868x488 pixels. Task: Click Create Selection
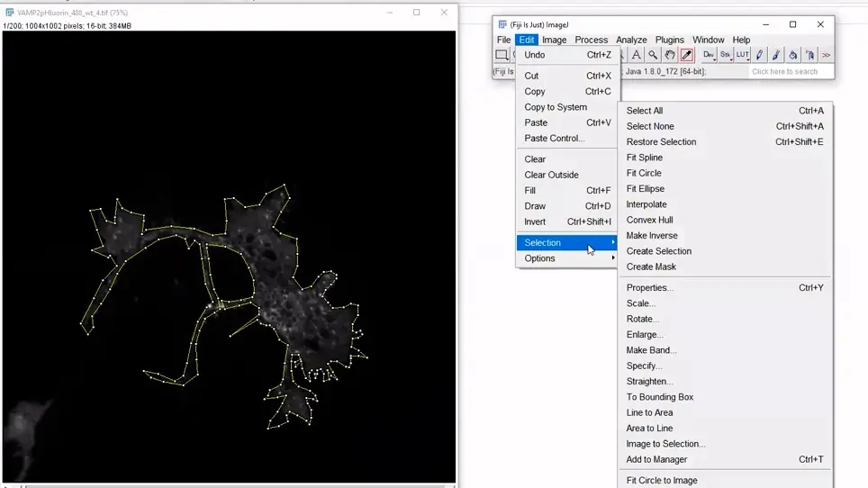tap(725, 251)
